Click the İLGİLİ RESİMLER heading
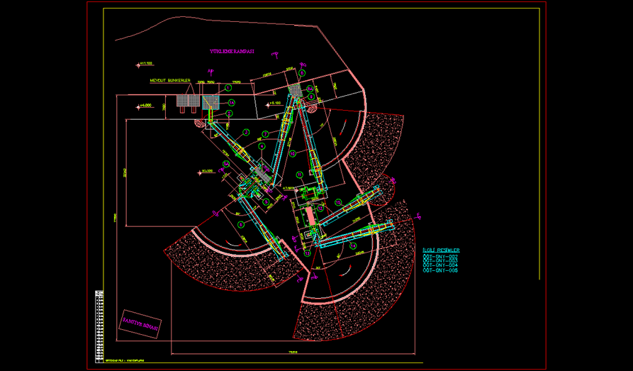The height and width of the screenshot is (371, 633). click(441, 250)
